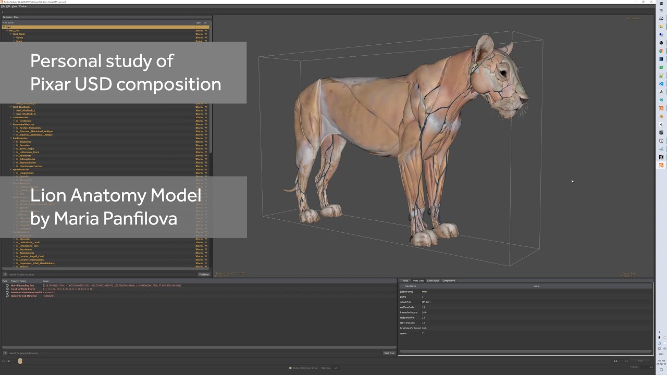Screen dimensions: 667x375
Task: Click the Find Prim button
Action: 204,274
